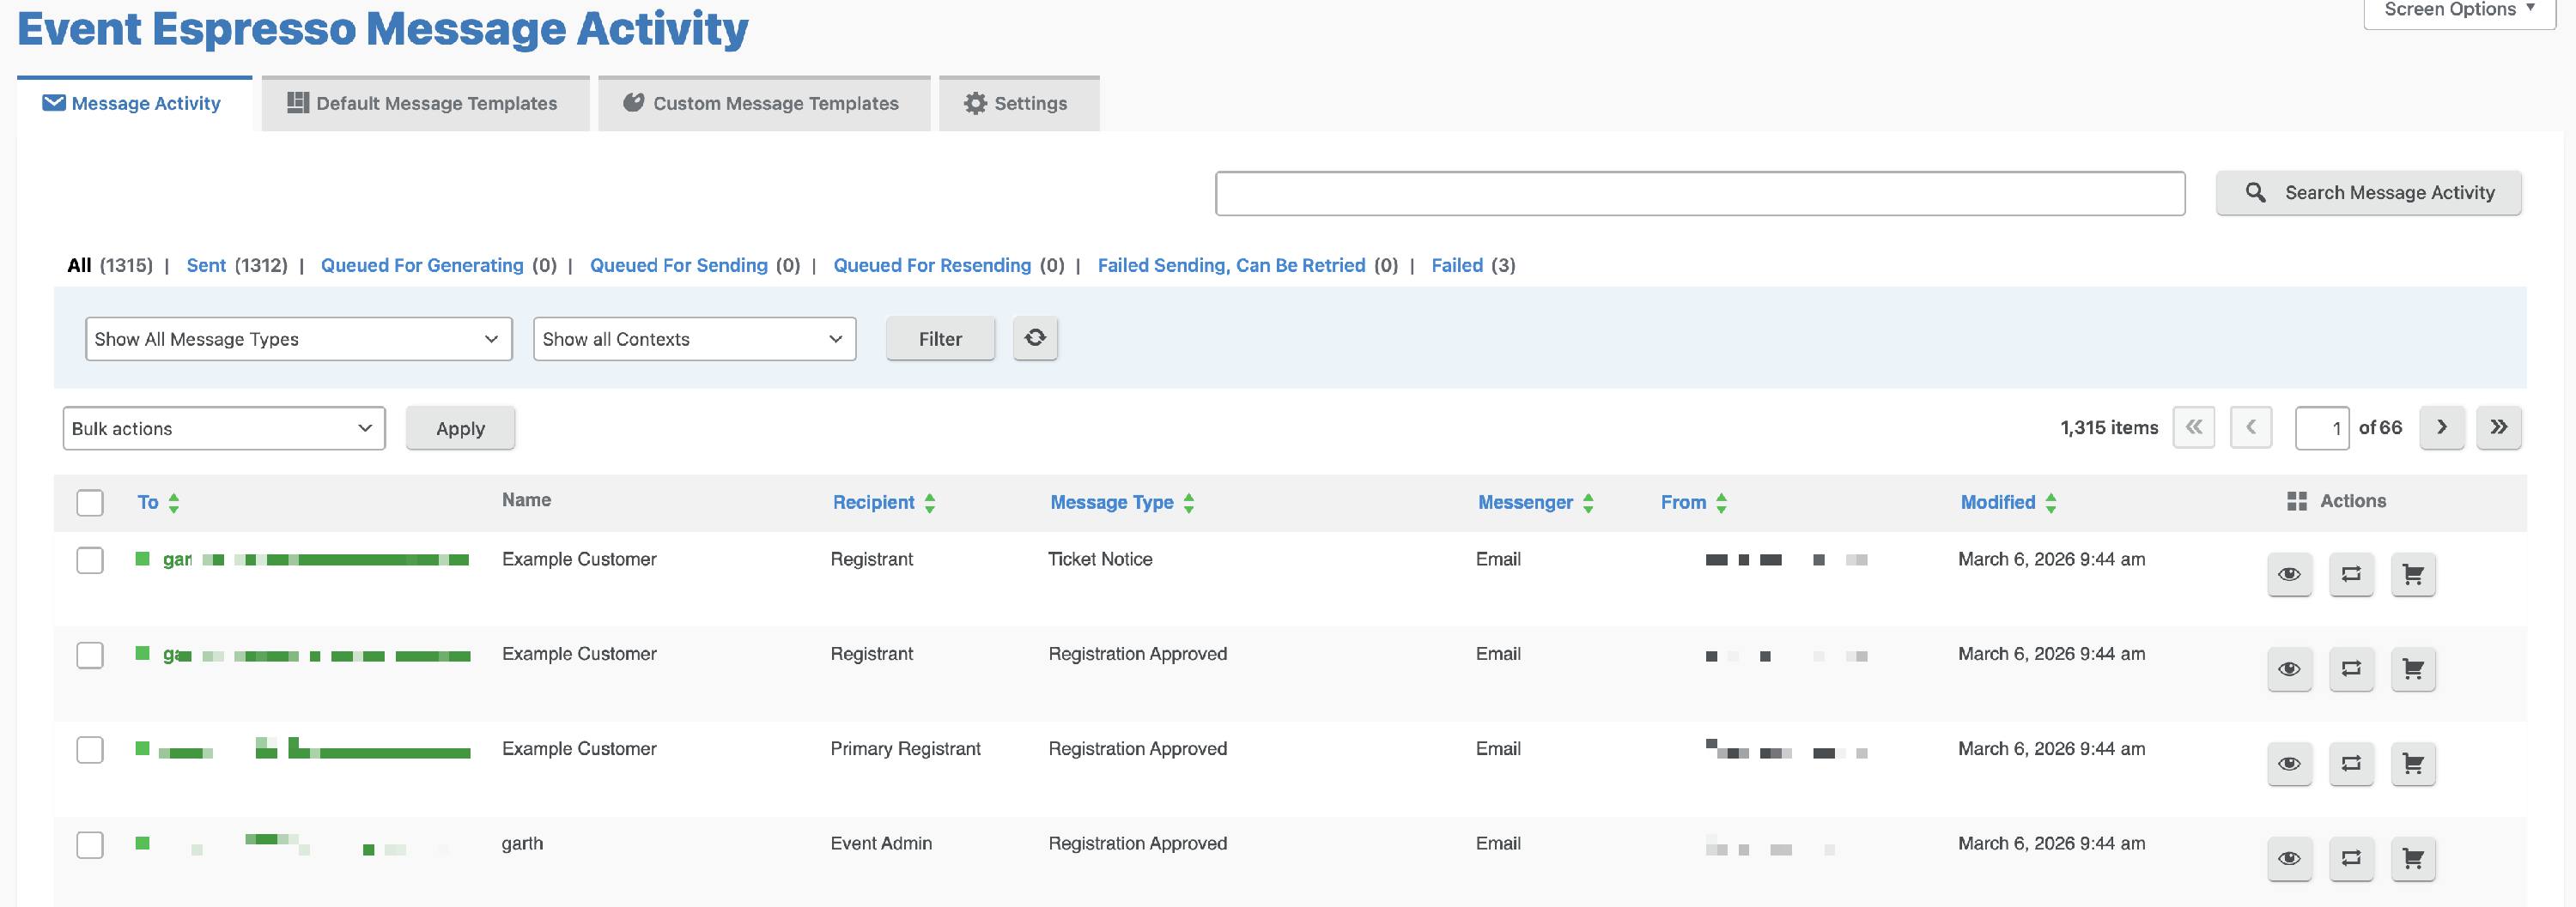The height and width of the screenshot is (907, 2576).
Task: Jump to last page double-arrow
Action: pos(2498,427)
